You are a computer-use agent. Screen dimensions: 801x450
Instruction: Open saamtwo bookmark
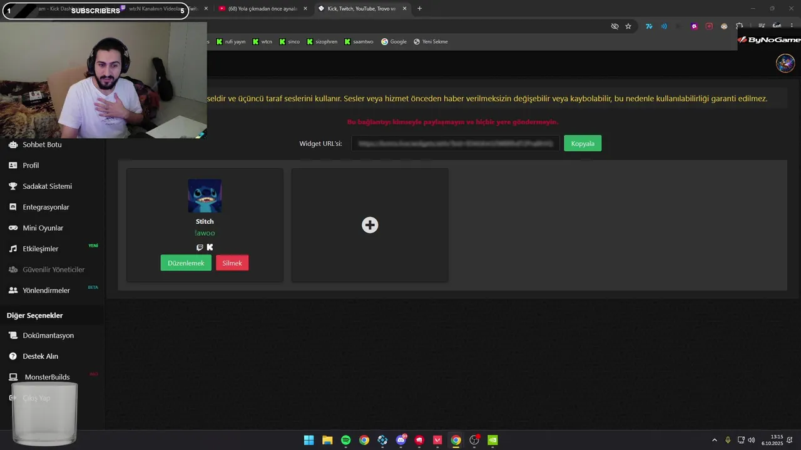(359, 42)
